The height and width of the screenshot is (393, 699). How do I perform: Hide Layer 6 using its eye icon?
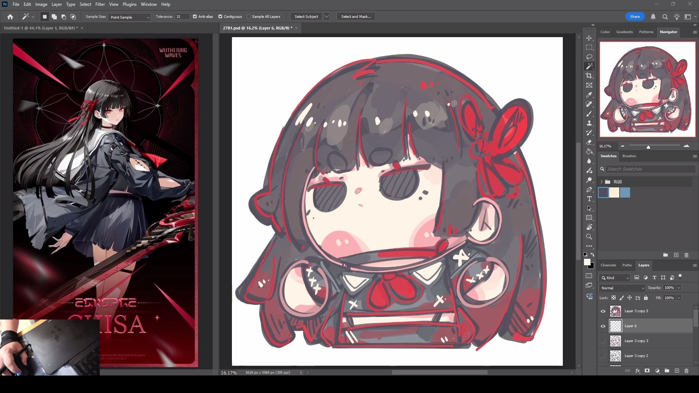click(603, 326)
